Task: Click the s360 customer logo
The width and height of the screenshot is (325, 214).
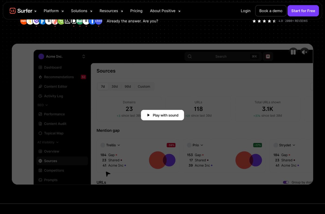Action: tap(99, 21)
